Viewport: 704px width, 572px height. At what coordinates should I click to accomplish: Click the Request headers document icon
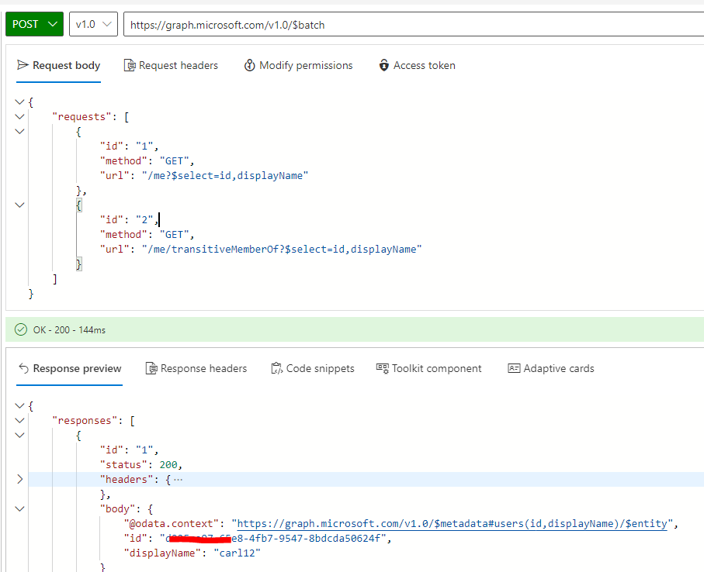coord(130,65)
